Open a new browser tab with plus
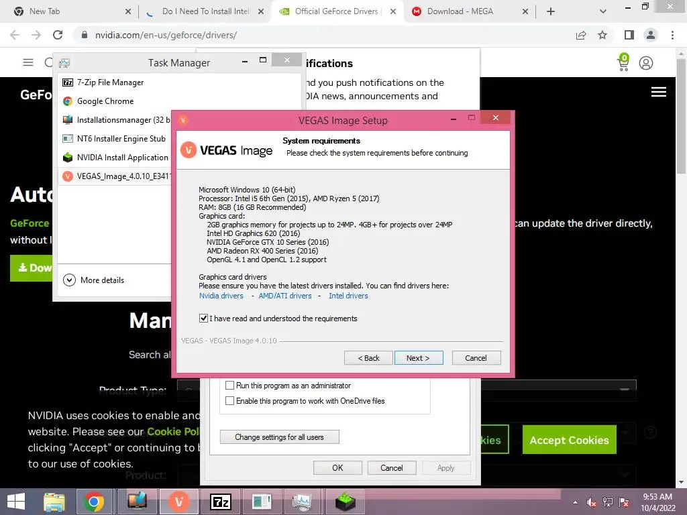 tap(551, 11)
